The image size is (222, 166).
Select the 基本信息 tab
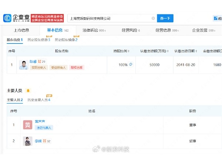pos(58,30)
